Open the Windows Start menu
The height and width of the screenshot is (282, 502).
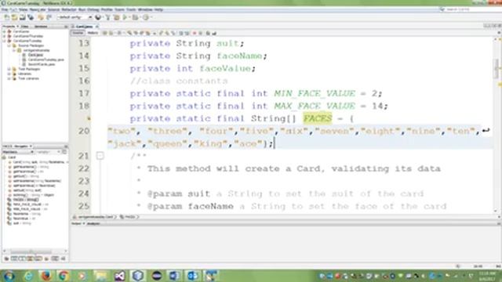9,276
